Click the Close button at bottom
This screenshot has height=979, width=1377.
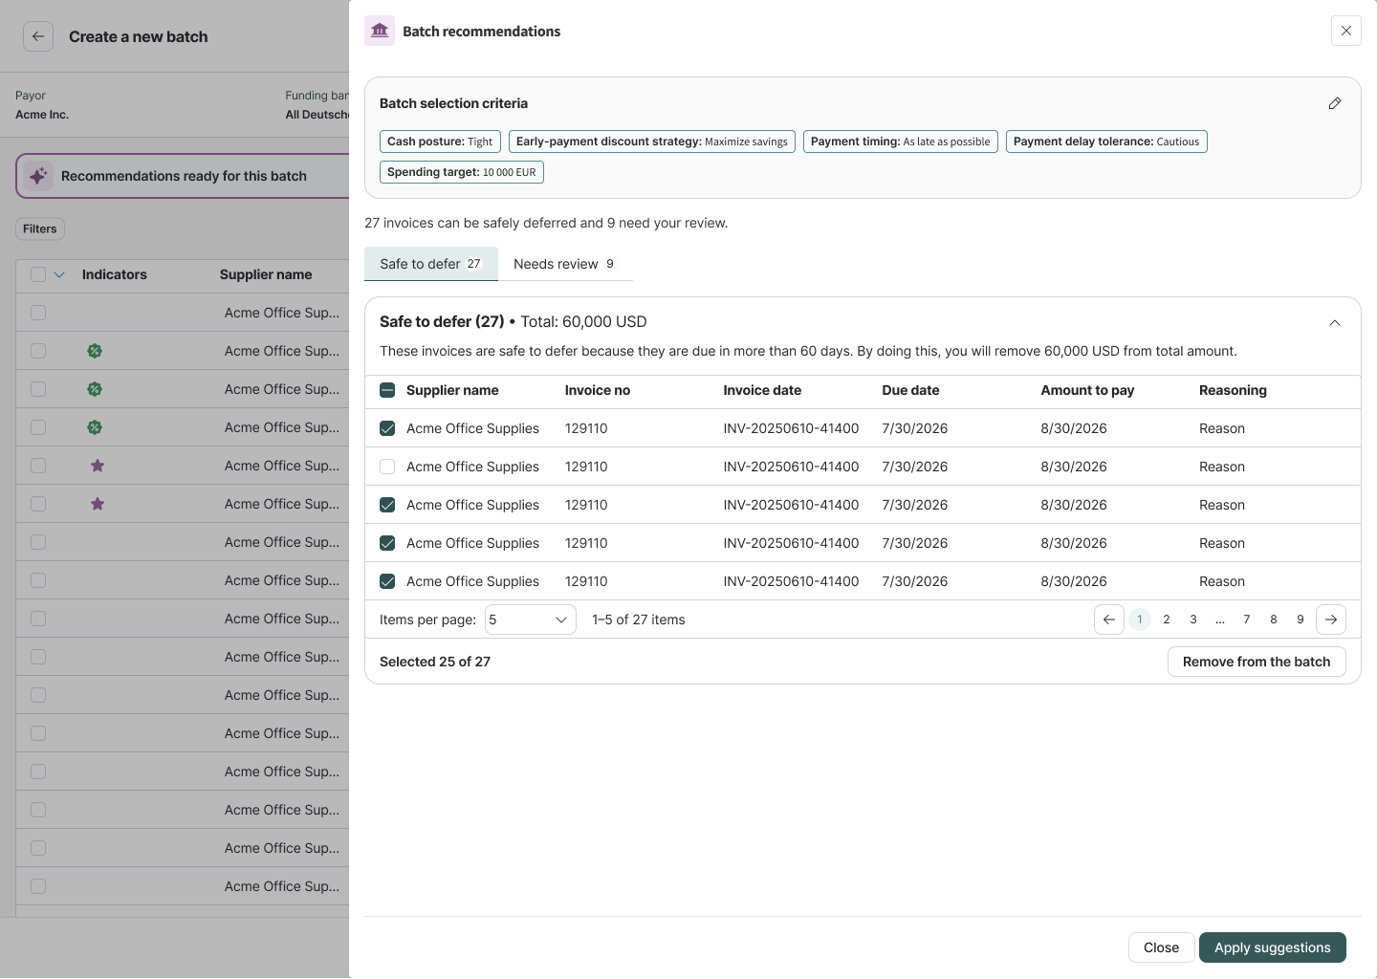1162,947
